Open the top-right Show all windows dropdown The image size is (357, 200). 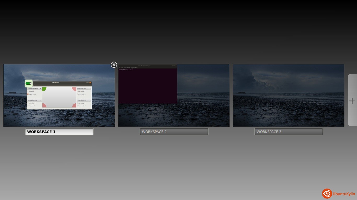[84, 89]
